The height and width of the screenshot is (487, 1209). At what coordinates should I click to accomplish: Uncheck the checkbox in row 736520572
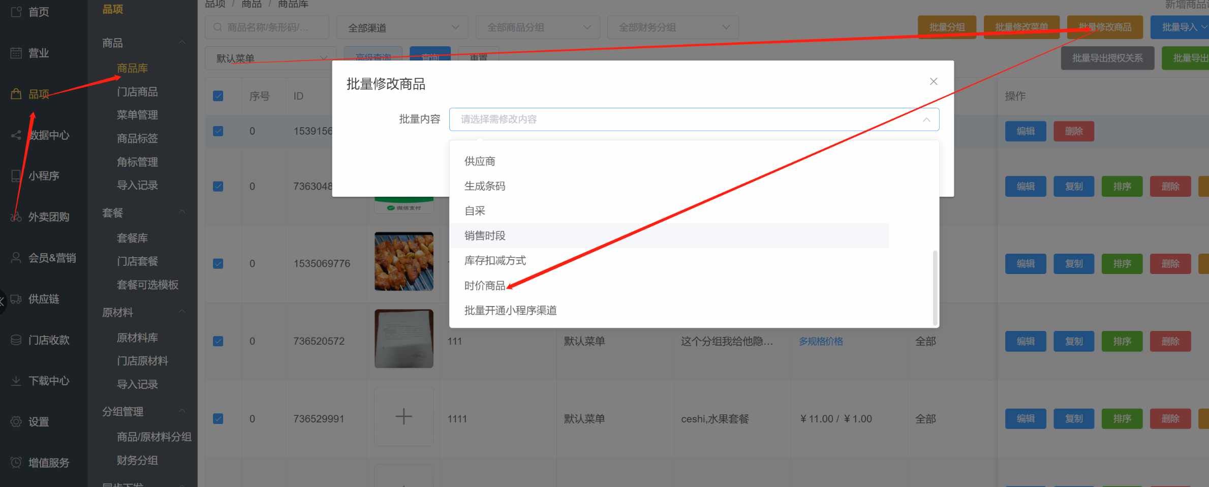point(218,341)
